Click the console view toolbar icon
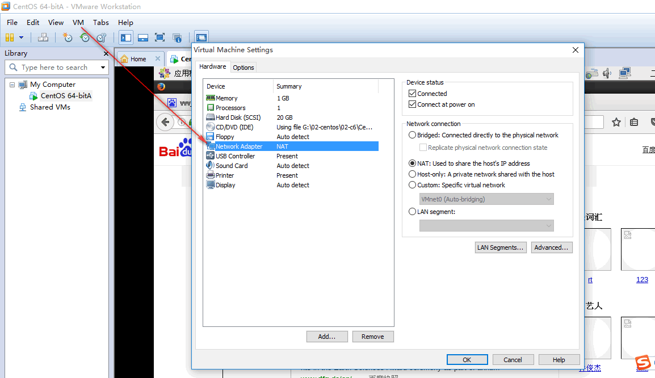Screen dimensions: 655x378 tap(201, 37)
